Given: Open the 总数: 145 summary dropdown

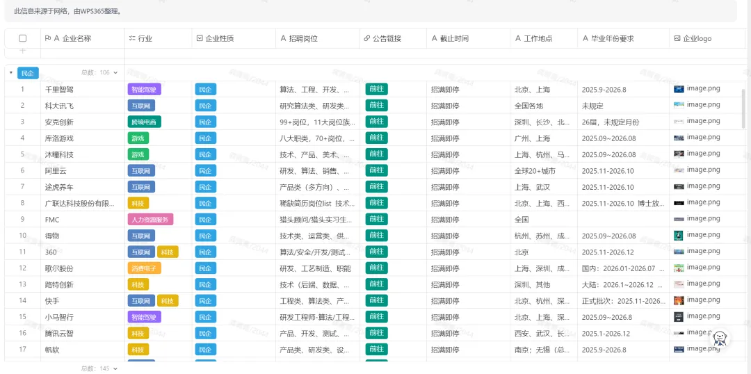Looking at the screenshot, I should tap(99, 368).
